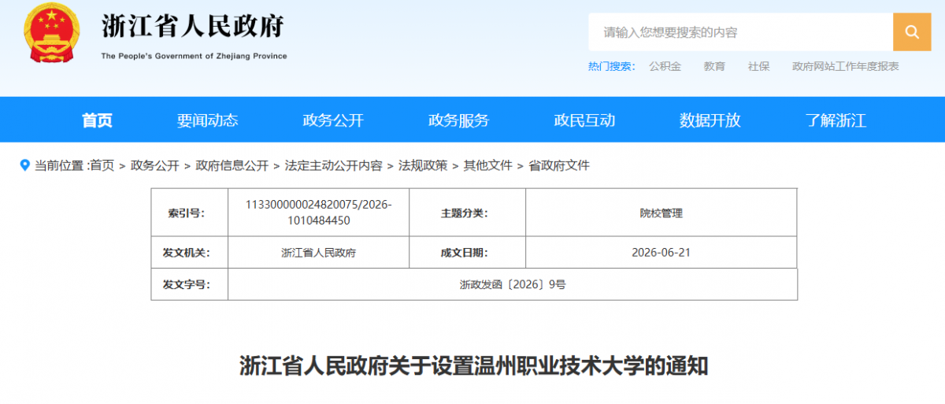Go to 政府信息公开 in the breadcrumb
The height and width of the screenshot is (404, 945).
pos(232,165)
